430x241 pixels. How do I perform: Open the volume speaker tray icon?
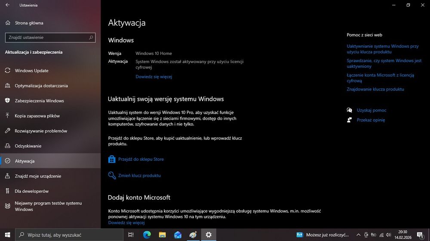tap(389, 235)
